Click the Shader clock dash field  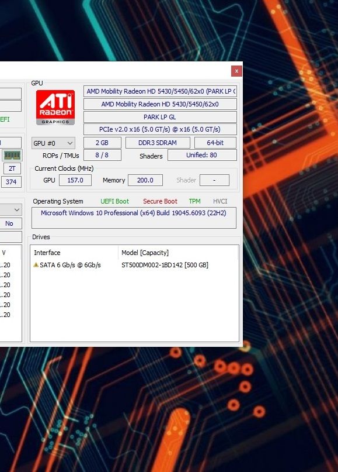214,180
